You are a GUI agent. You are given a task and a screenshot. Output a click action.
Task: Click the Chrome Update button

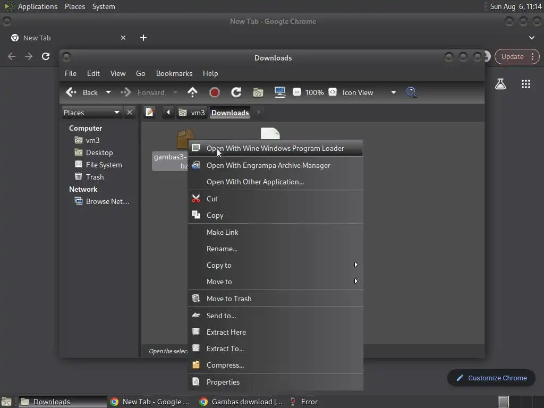pyautogui.click(x=512, y=56)
